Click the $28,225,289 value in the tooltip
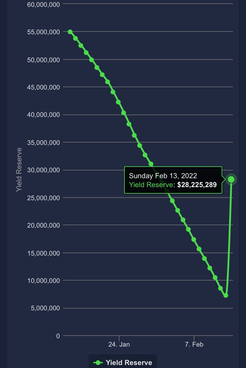This screenshot has height=368, width=246. [x=197, y=185]
